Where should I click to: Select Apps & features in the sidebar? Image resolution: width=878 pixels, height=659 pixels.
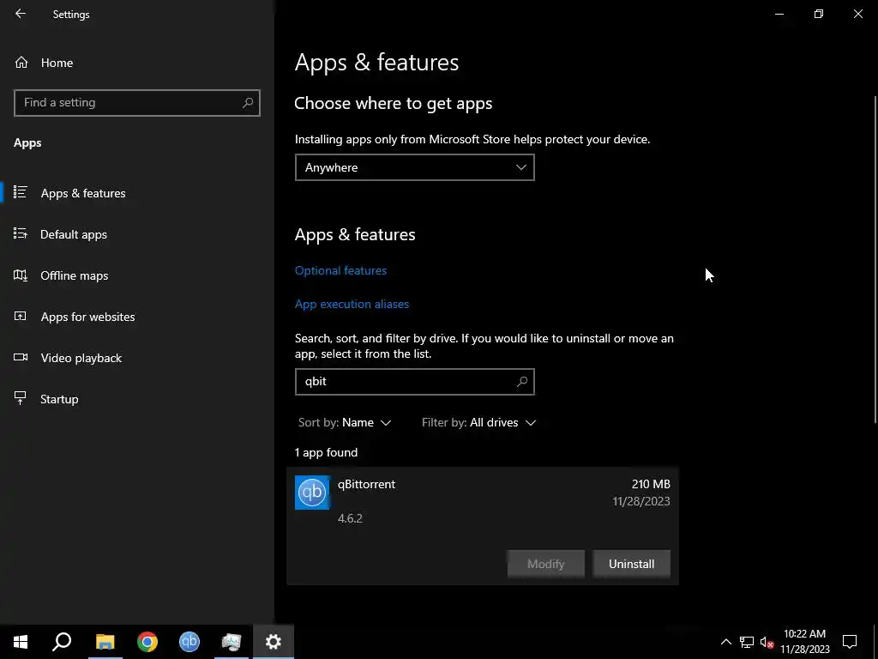point(83,193)
